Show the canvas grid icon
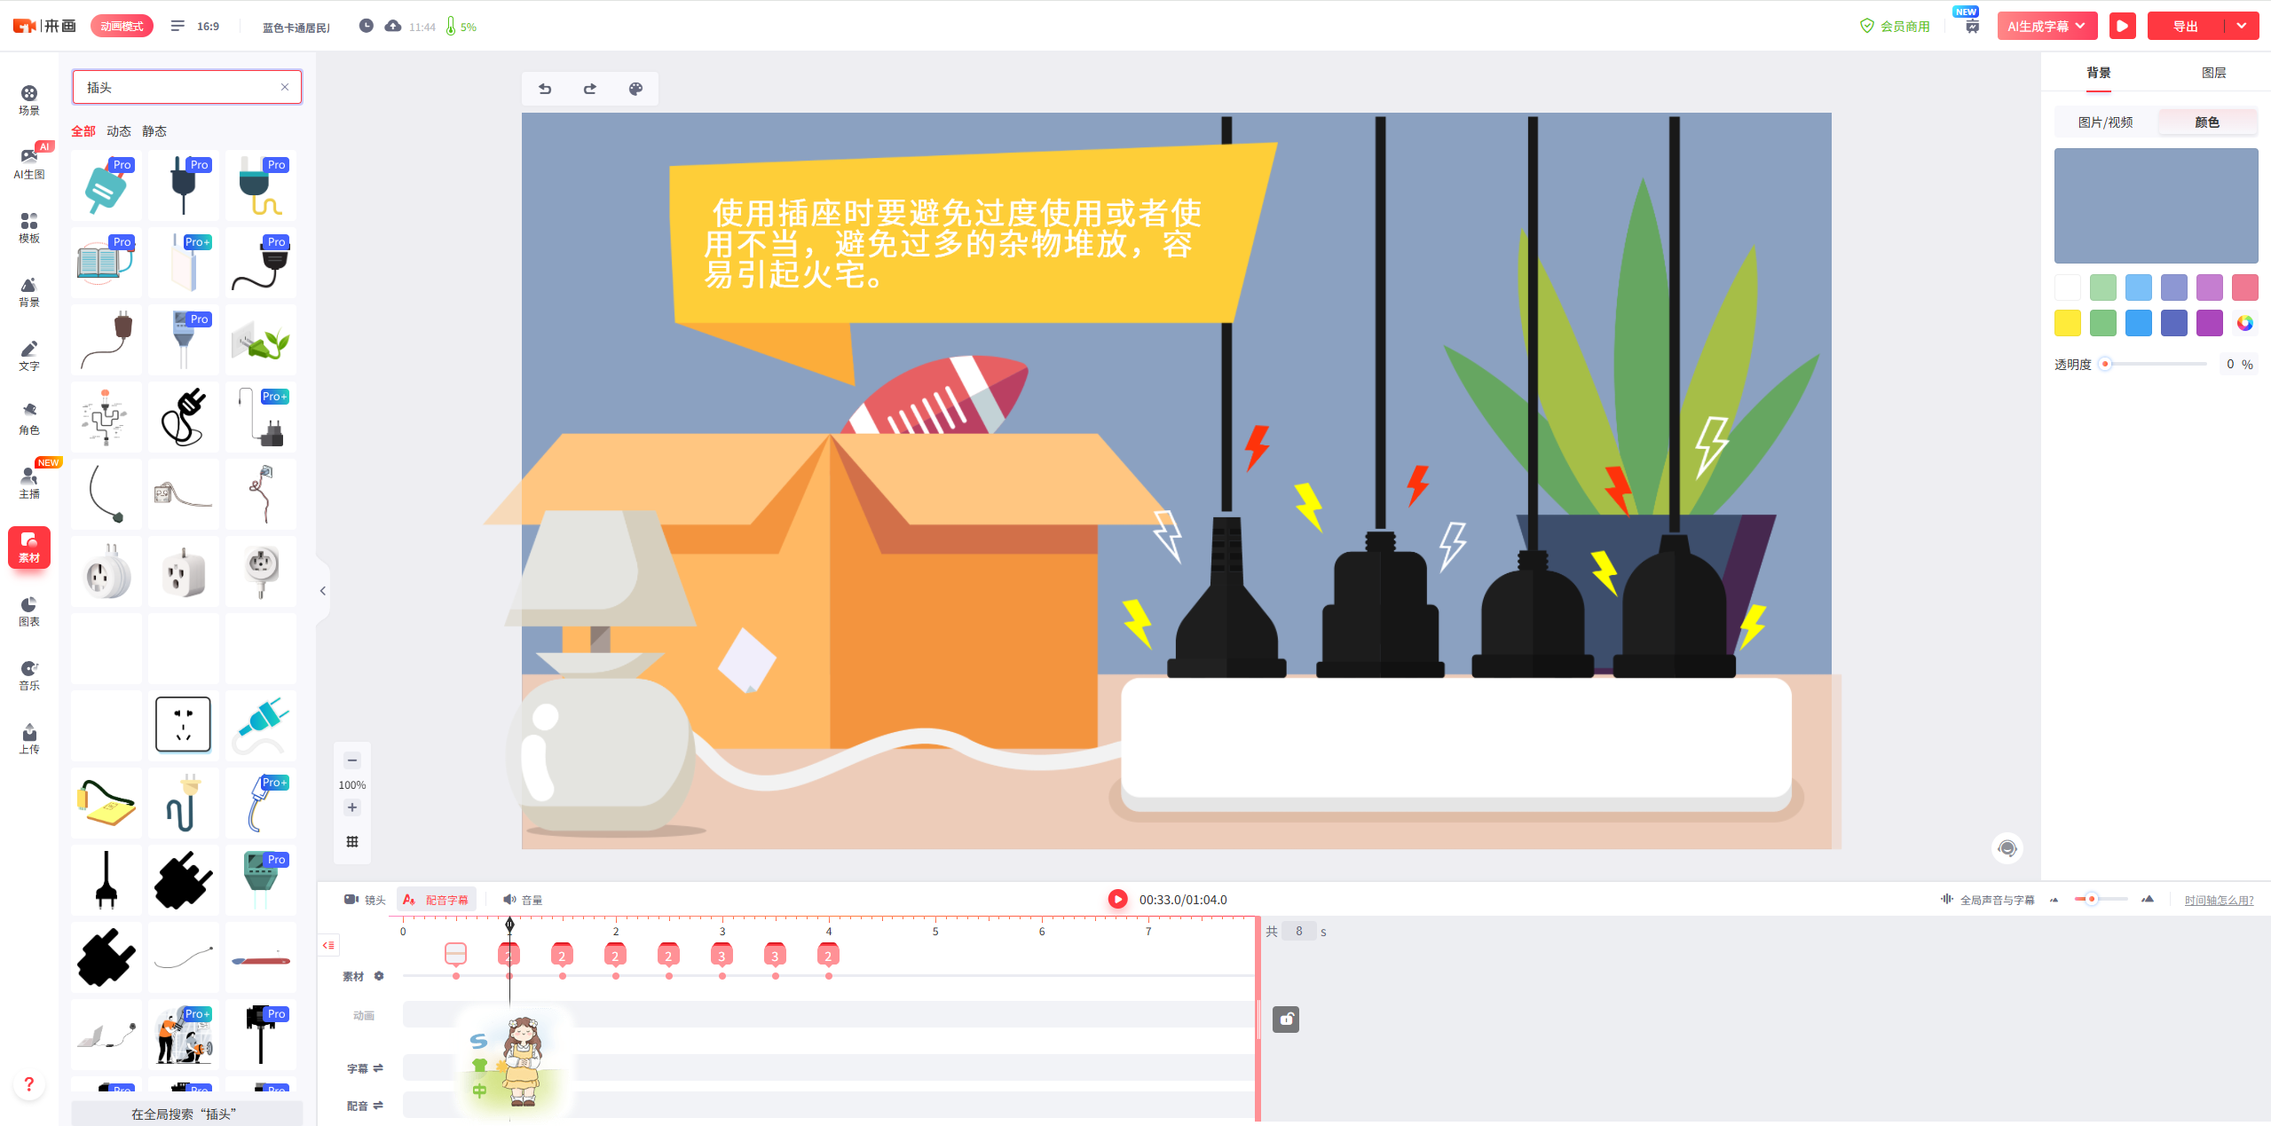This screenshot has height=1126, width=2271. [352, 841]
